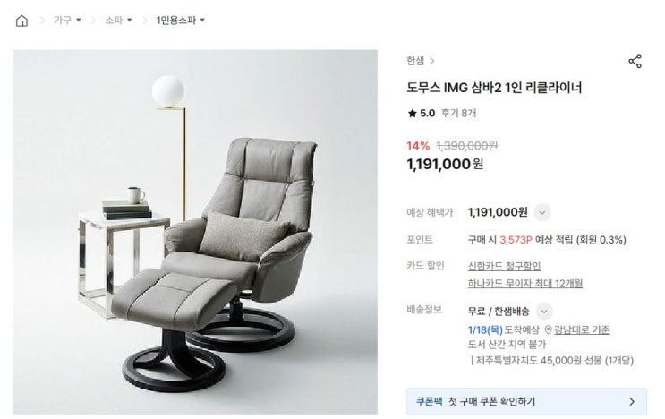Click the star rating icon
This screenshot has width=665, height=419.
pyautogui.click(x=412, y=113)
